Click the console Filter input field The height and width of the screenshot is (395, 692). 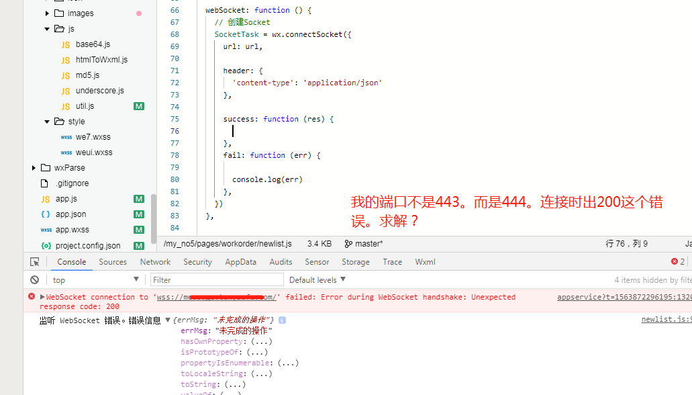pyautogui.click(x=217, y=279)
